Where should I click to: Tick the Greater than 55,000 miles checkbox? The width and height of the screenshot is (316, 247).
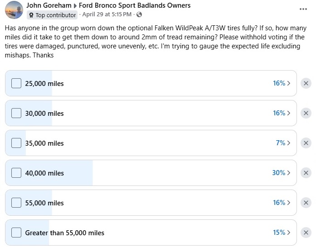pos(16,233)
